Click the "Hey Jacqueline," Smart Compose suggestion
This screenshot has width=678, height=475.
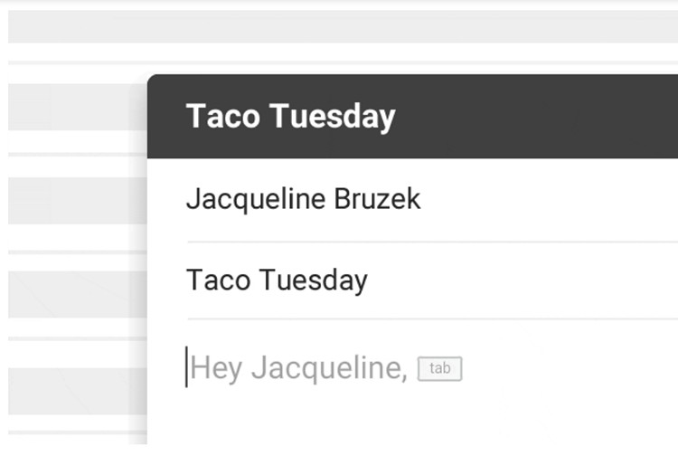pos(298,368)
